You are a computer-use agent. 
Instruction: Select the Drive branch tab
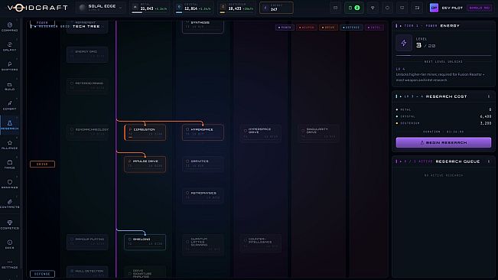(42, 164)
